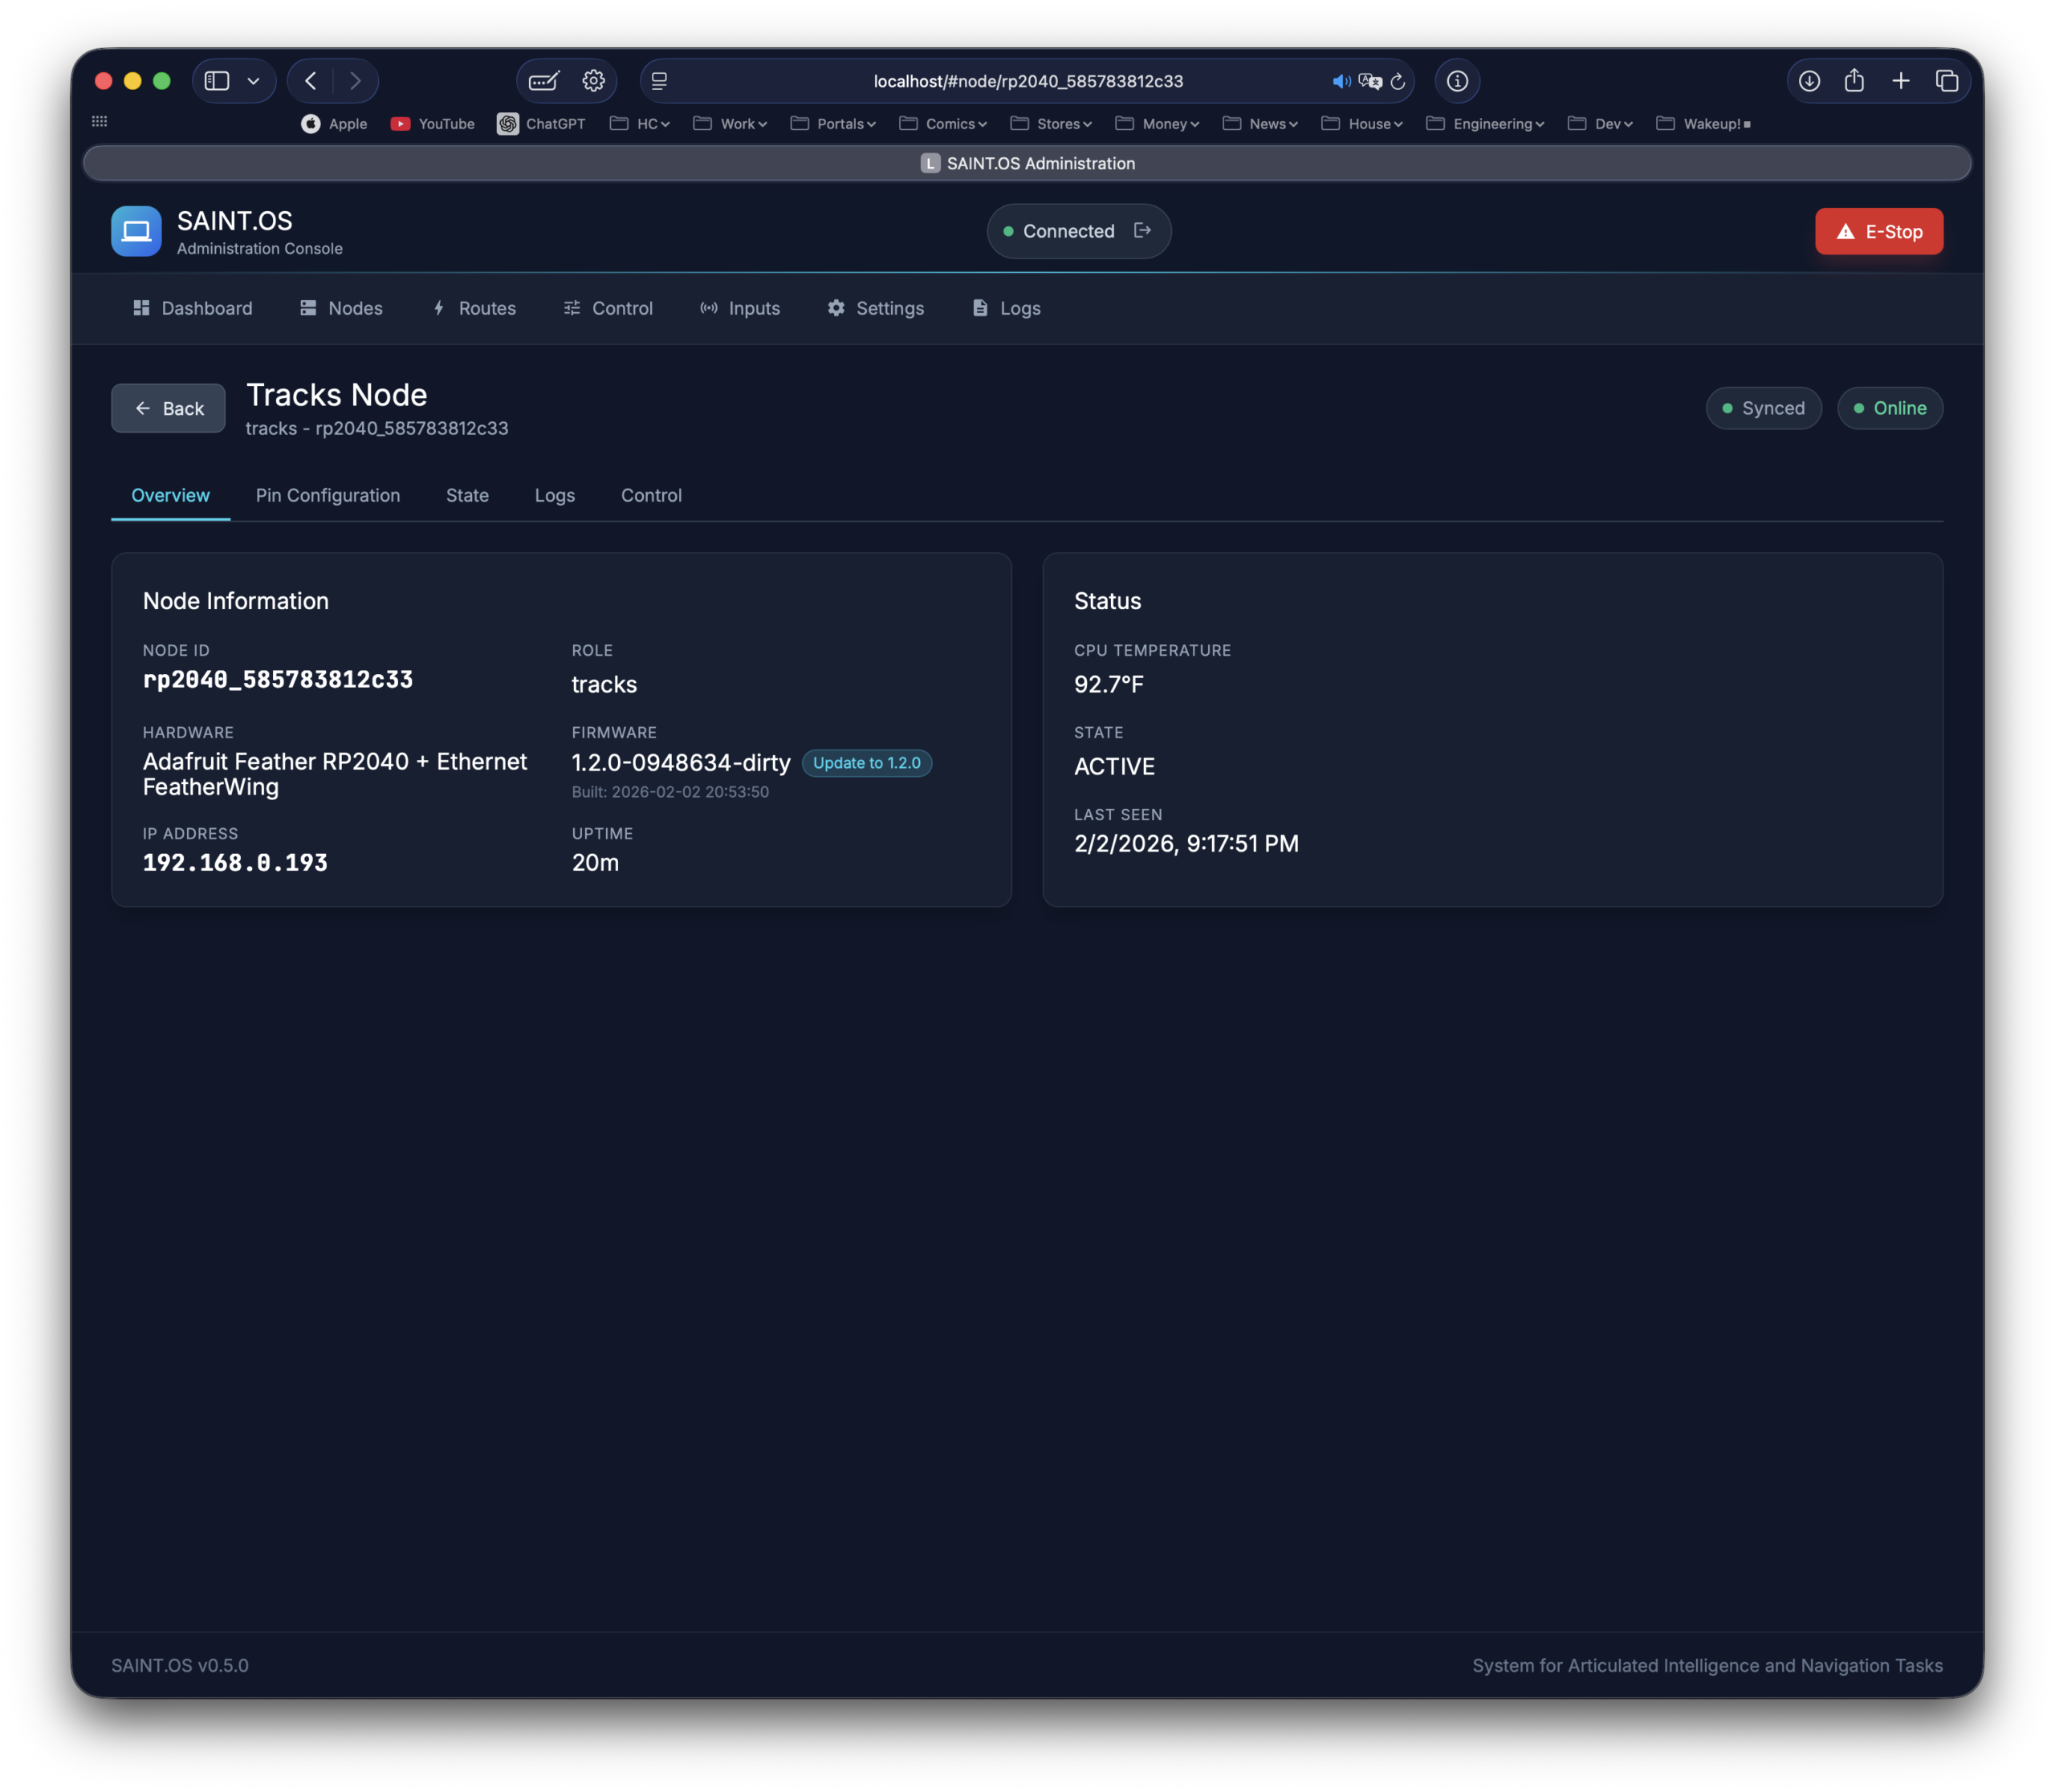Screen dimensions: 2055x1792
Task: Open the Control item in top navigation
Action: [608, 308]
